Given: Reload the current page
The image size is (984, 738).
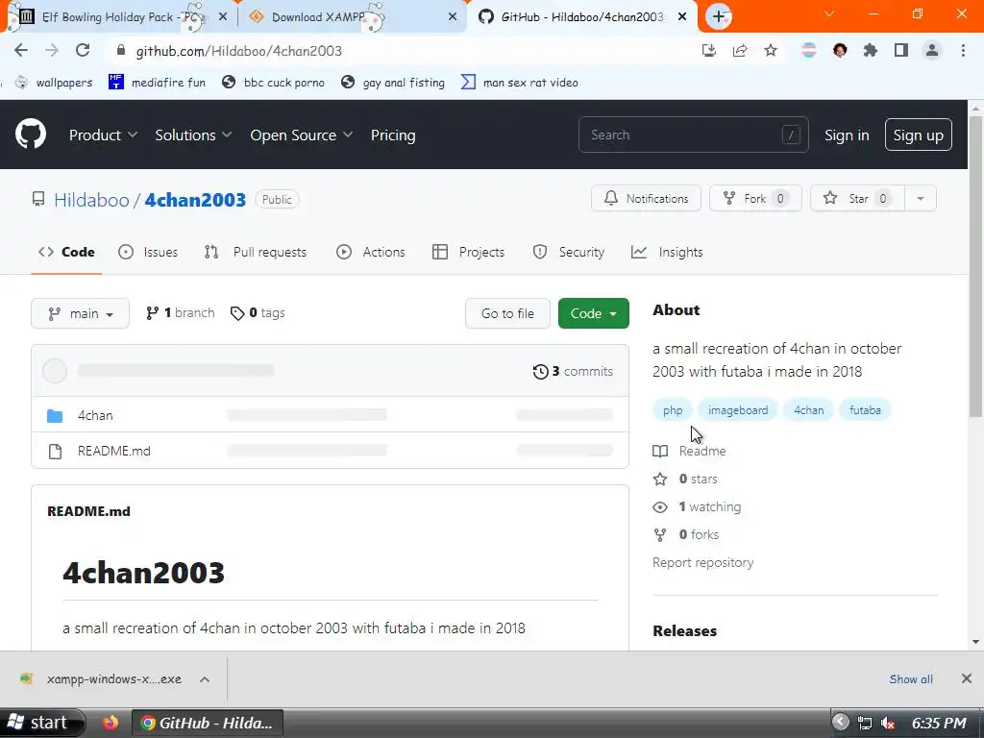Looking at the screenshot, I should tap(83, 51).
